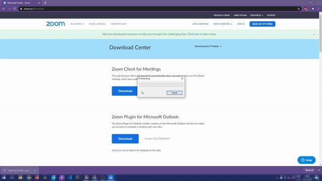Click Sign Up, It's Free button
The height and width of the screenshot is (181, 322).
[262, 24]
